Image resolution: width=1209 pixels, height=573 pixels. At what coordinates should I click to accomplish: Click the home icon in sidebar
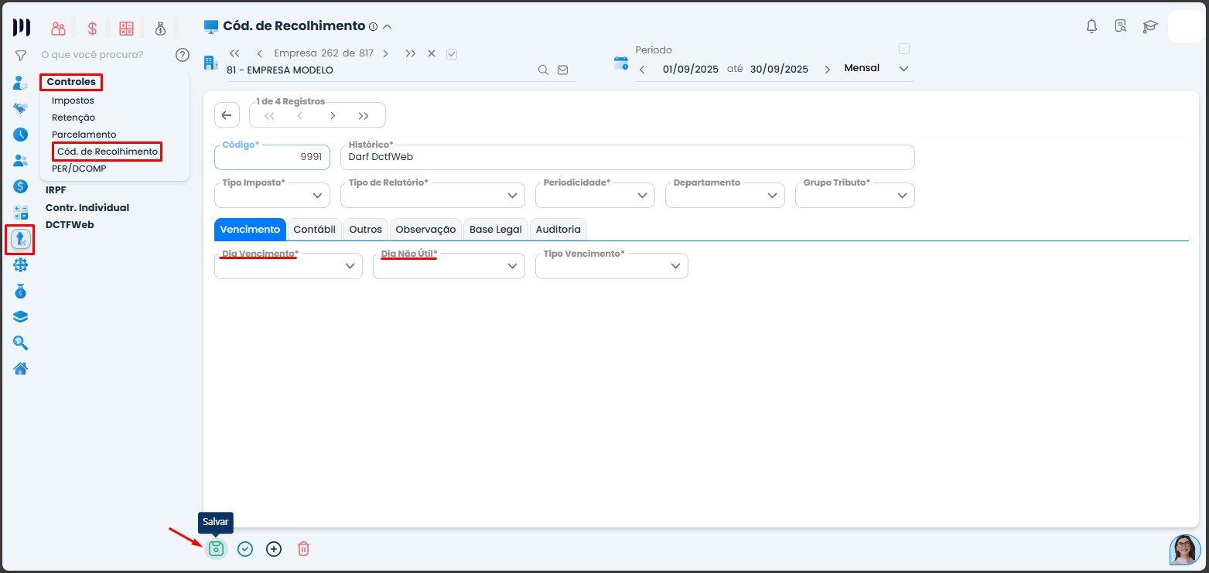click(21, 368)
